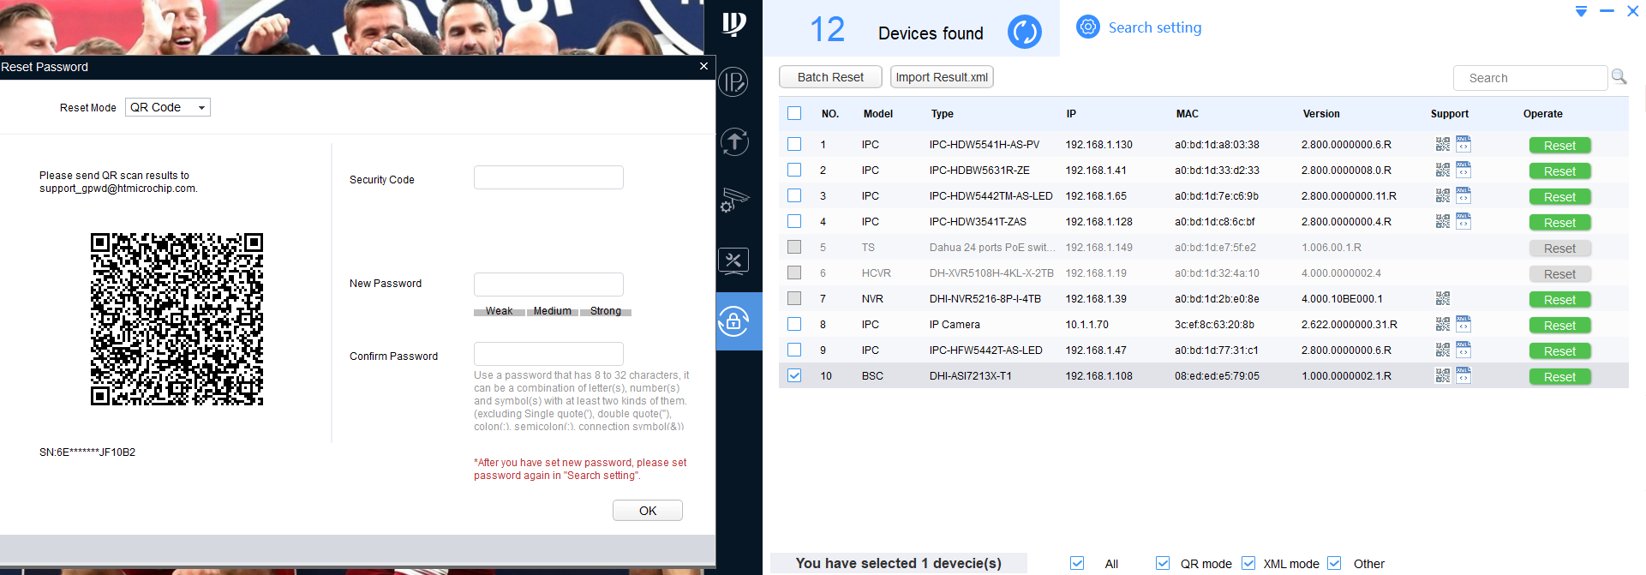The image size is (1646, 575).
Task: Toggle the QR mode filter checkbox
Action: 1163,563
